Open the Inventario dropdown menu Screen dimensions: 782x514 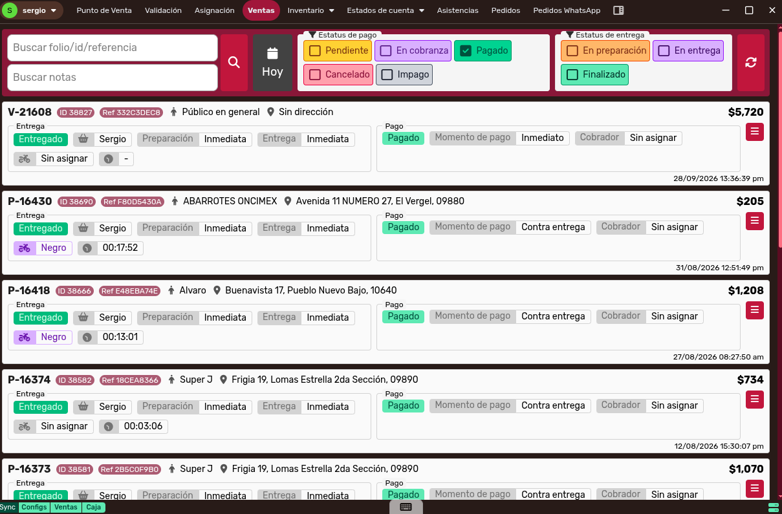[x=311, y=10]
